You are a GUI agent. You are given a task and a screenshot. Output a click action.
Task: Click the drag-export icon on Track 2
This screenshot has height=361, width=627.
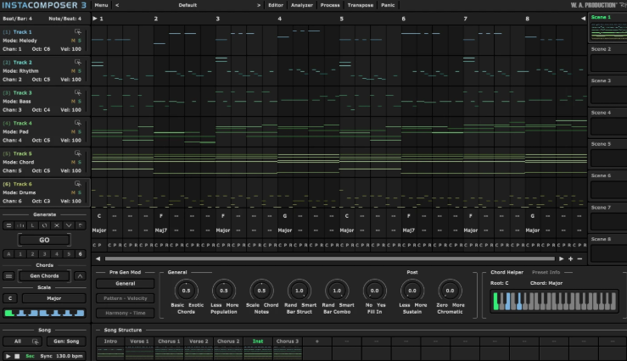(78, 62)
